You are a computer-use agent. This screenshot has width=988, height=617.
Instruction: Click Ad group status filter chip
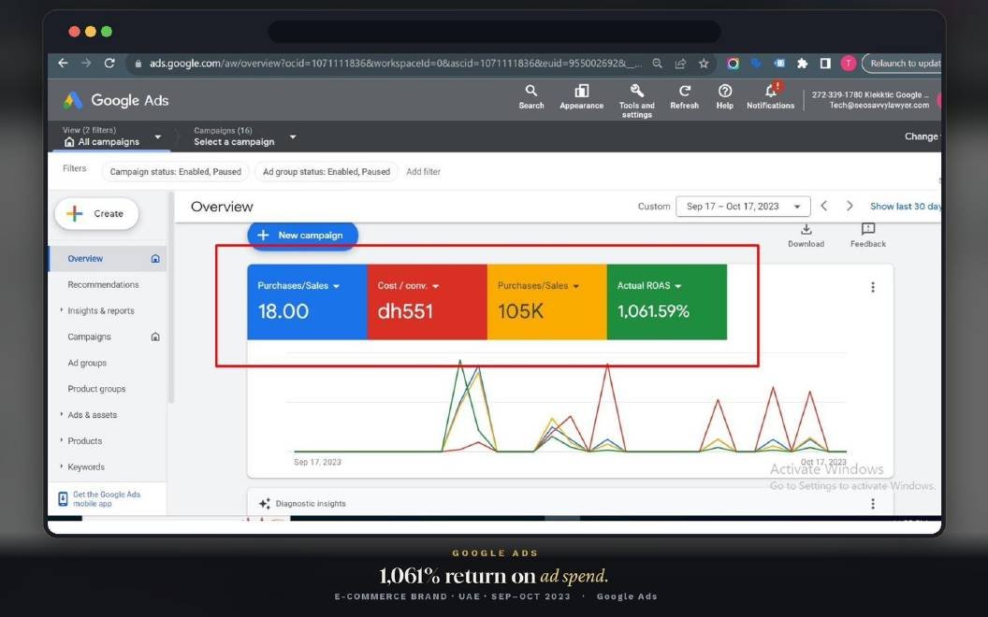(x=327, y=172)
